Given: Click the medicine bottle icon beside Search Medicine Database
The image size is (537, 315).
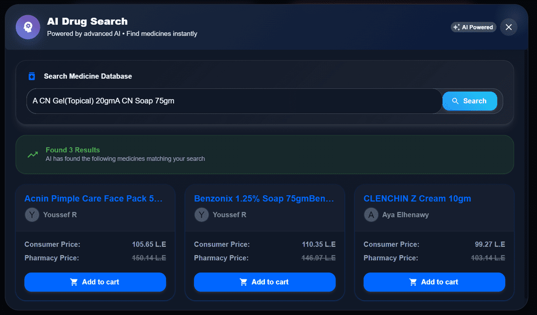Looking at the screenshot, I should tap(32, 76).
